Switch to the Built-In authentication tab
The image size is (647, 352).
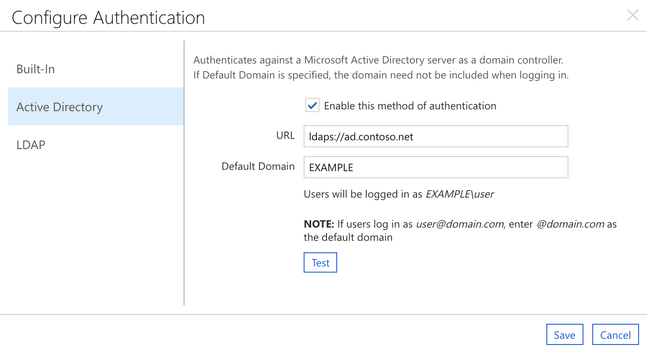(36, 69)
